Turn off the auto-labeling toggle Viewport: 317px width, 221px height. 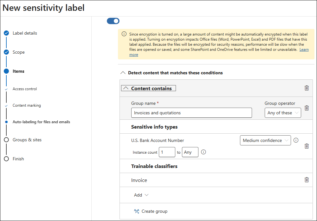(x=113, y=21)
